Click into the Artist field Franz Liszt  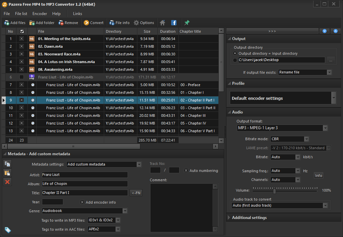pyautogui.click(x=85, y=175)
